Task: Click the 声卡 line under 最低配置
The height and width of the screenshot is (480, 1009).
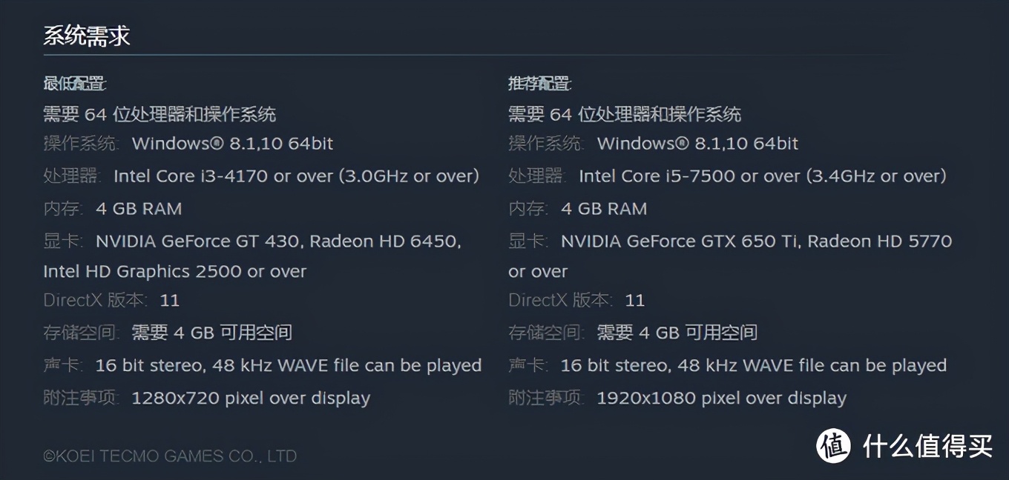Action: pos(262,366)
